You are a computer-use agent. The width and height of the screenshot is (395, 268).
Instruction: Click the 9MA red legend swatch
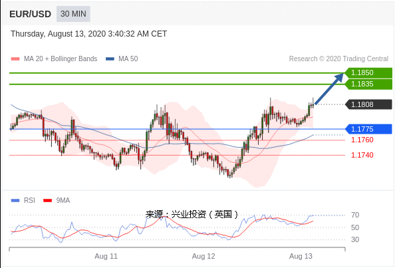(48, 200)
